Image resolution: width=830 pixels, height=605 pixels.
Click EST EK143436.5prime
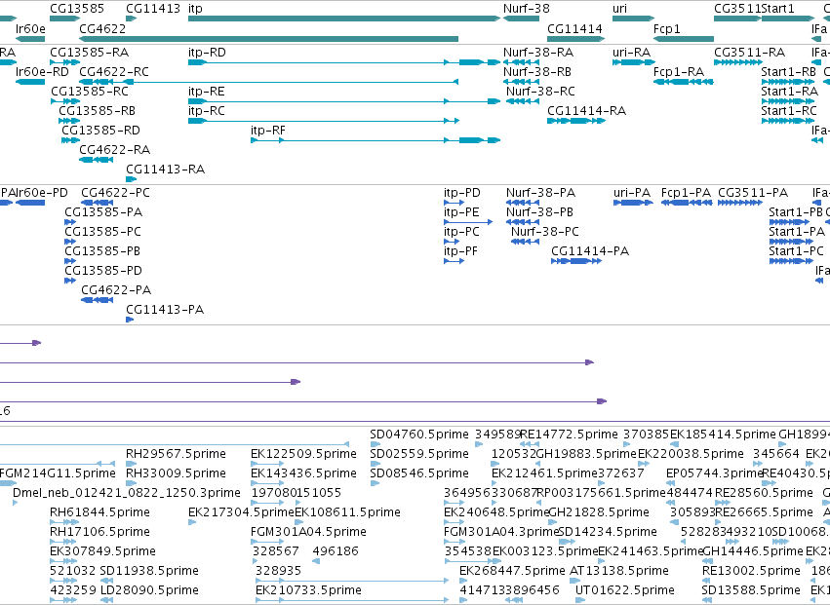click(x=303, y=474)
